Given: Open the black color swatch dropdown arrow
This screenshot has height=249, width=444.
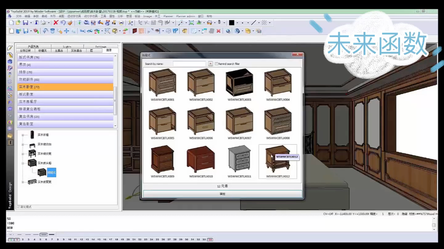Looking at the screenshot, I should coord(237,23).
